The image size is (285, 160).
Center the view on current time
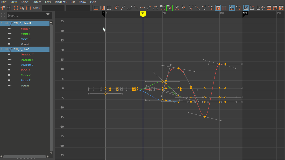click(x=109, y=8)
